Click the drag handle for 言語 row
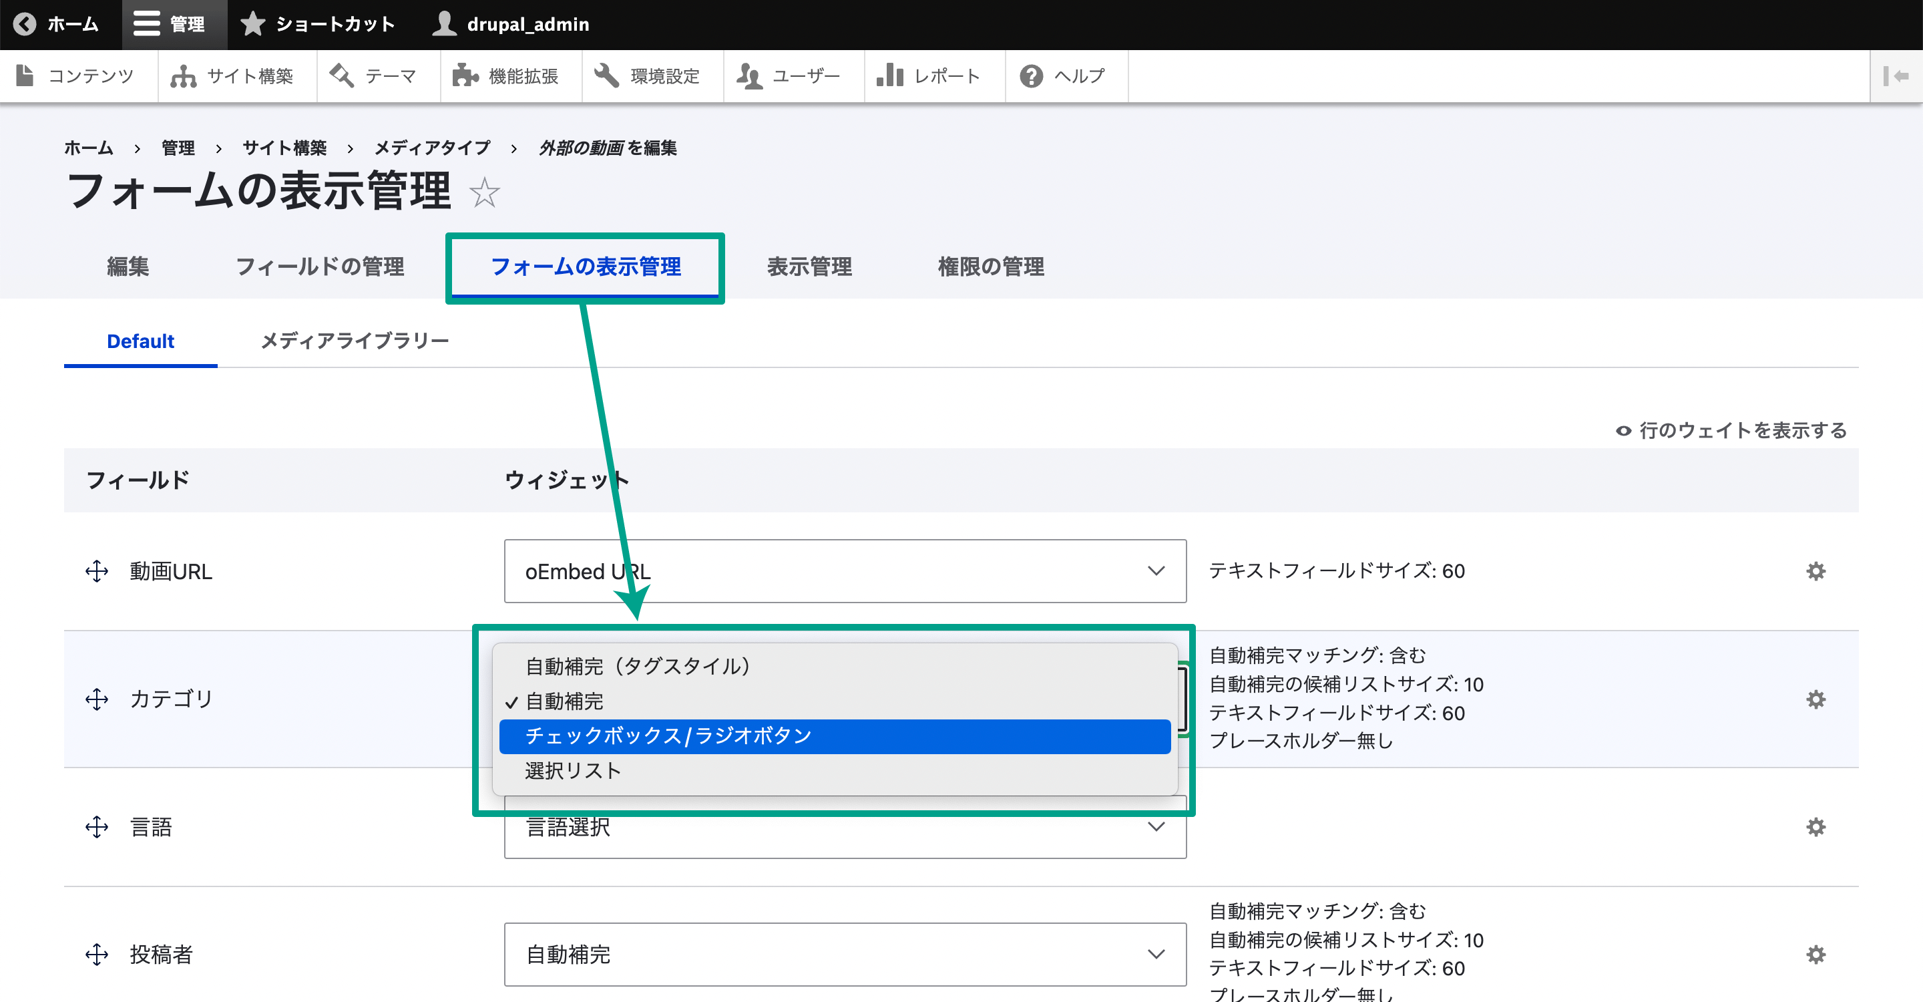The height and width of the screenshot is (1002, 1923). pyautogui.click(x=97, y=826)
